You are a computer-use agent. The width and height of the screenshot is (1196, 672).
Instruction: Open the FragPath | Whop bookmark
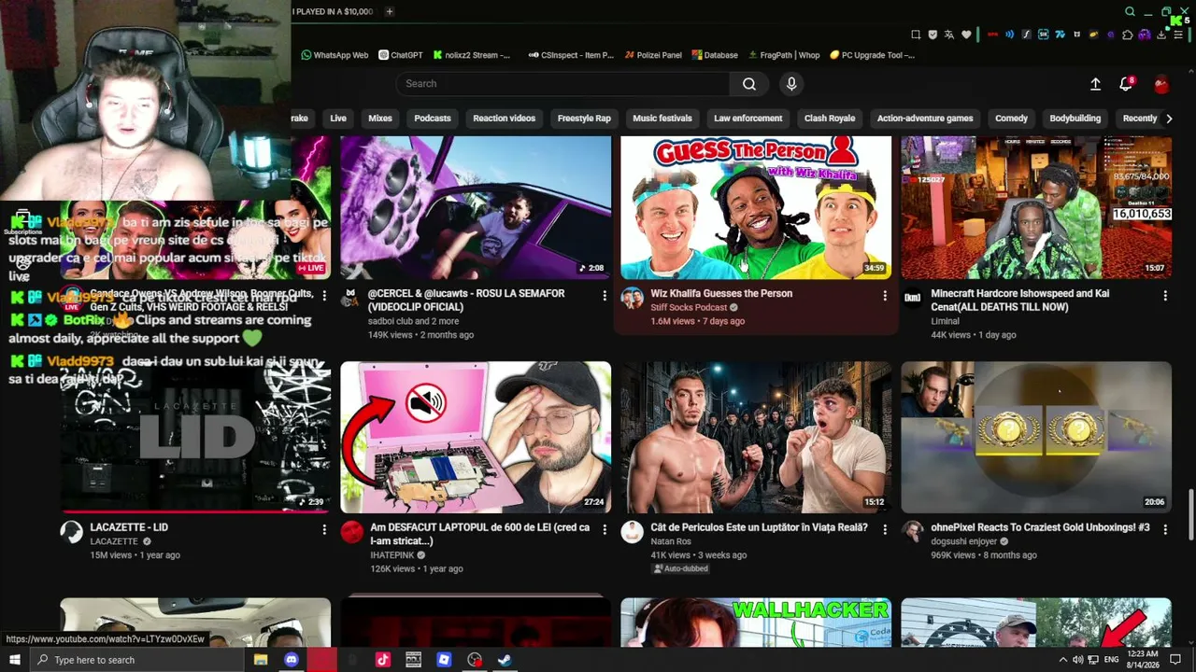point(783,55)
